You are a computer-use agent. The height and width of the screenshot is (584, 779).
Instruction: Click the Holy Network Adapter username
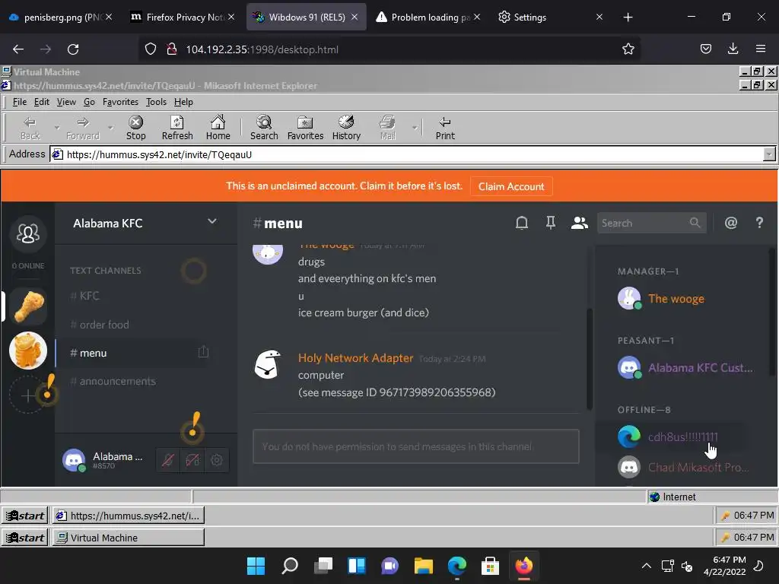click(356, 358)
